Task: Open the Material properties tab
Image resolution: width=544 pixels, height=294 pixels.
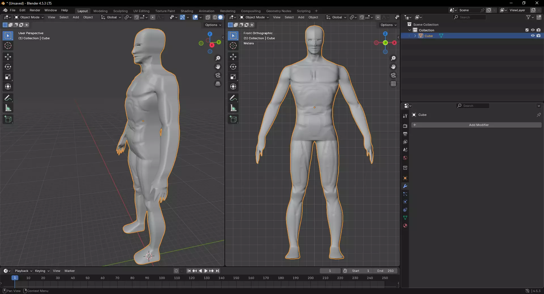Action: tap(405, 226)
